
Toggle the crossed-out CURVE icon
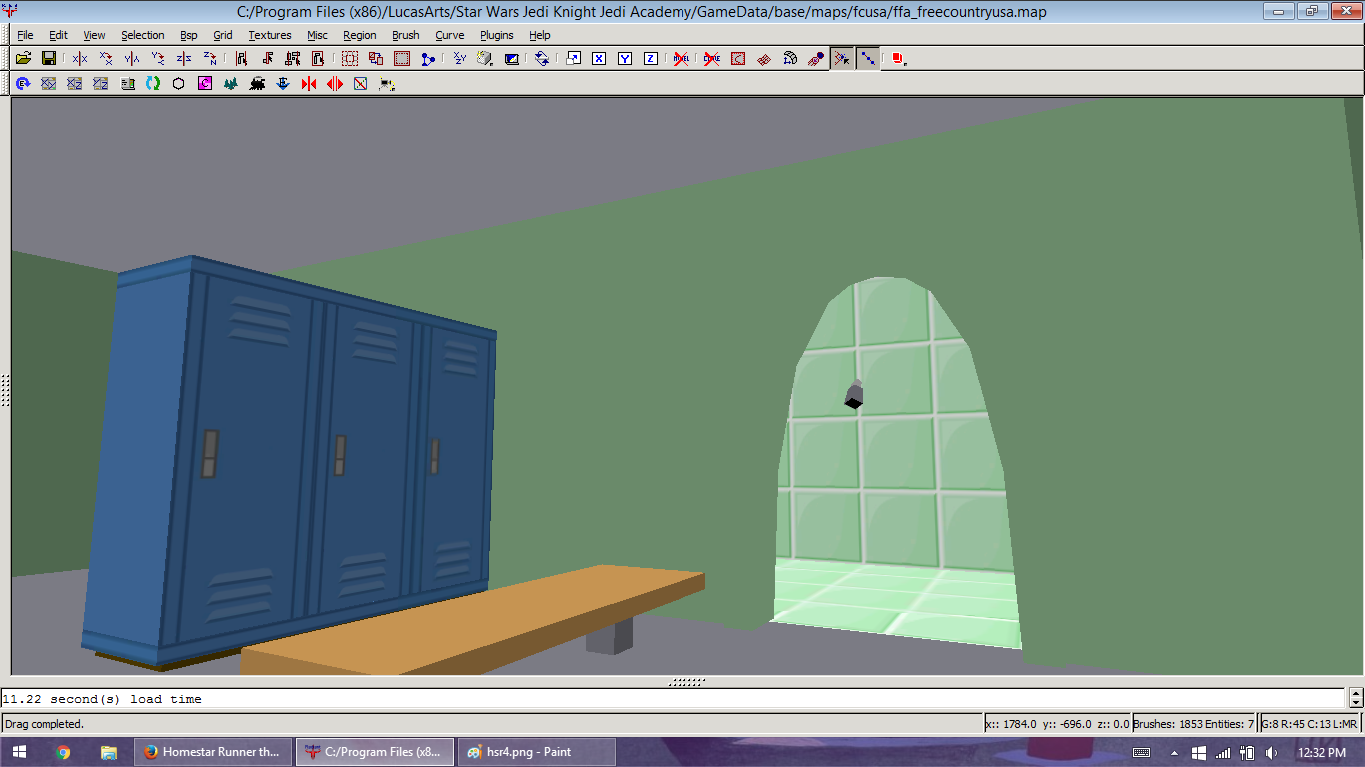tap(712, 59)
